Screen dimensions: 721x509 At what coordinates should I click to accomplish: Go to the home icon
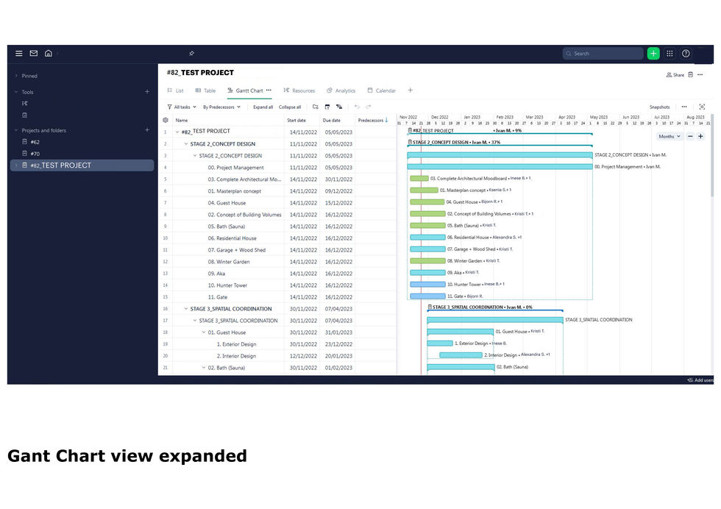click(49, 54)
